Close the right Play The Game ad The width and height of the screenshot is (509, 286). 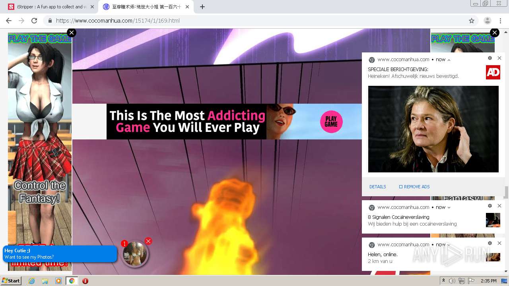click(495, 33)
